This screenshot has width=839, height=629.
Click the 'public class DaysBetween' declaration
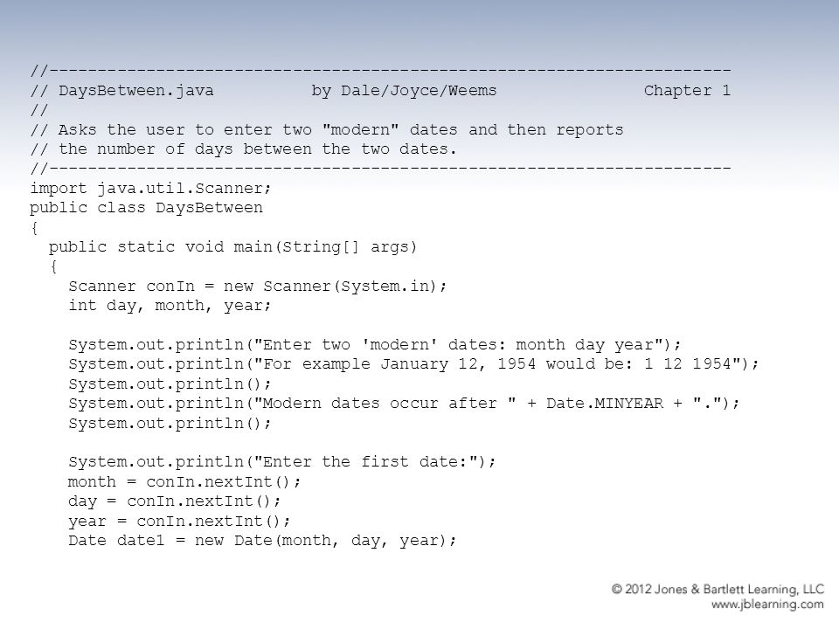pyautogui.click(x=146, y=208)
